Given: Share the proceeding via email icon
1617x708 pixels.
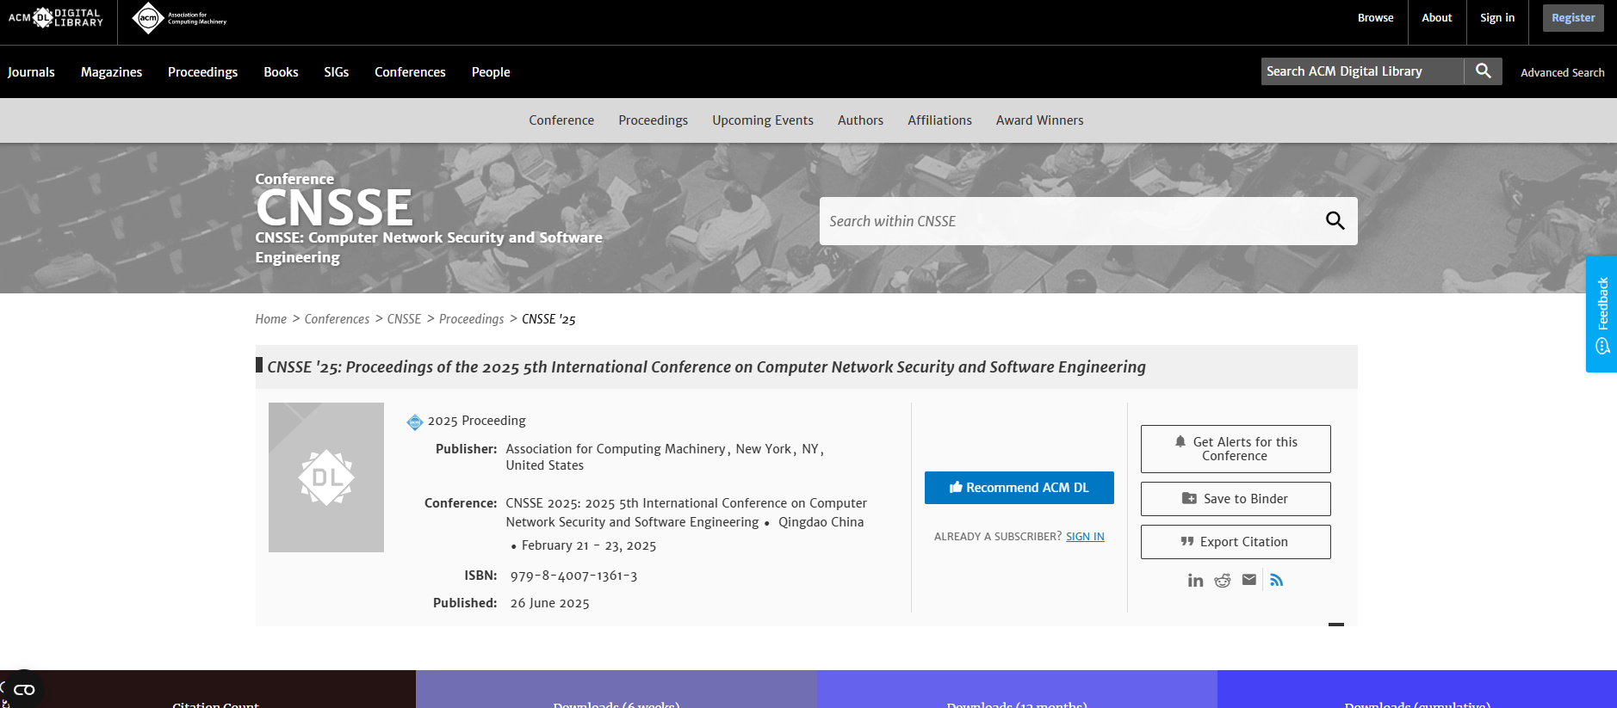Looking at the screenshot, I should coord(1249,580).
